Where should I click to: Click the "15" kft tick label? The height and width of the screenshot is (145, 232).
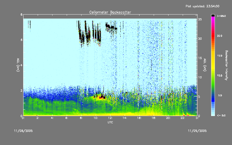[200, 58]
